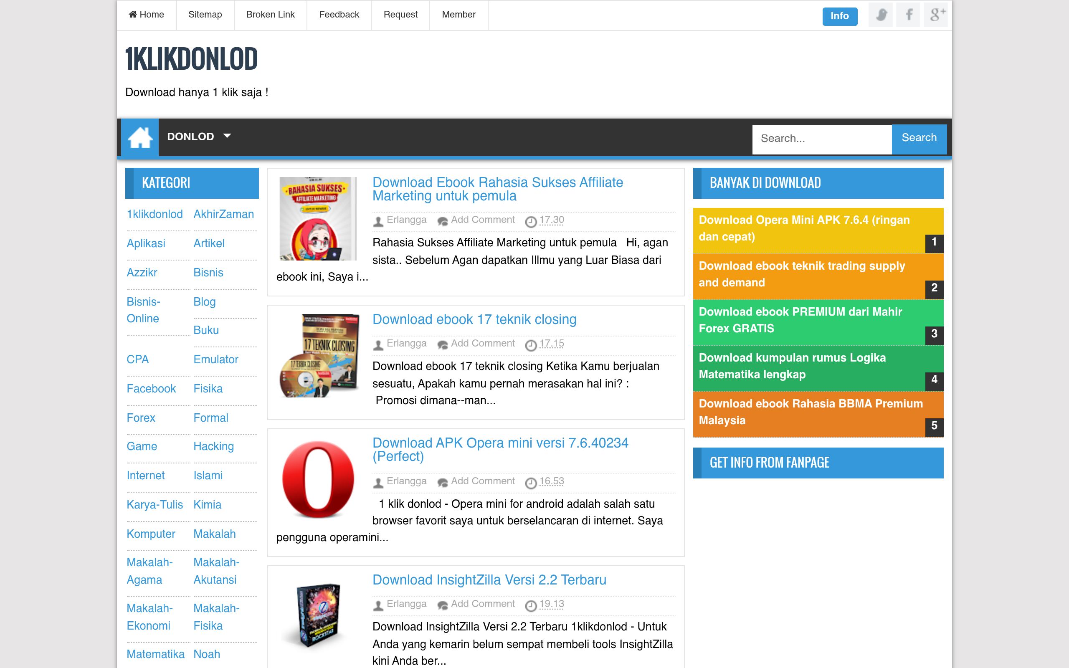1069x668 pixels.
Task: Open the 1klikdonlod category
Action: pos(155,214)
